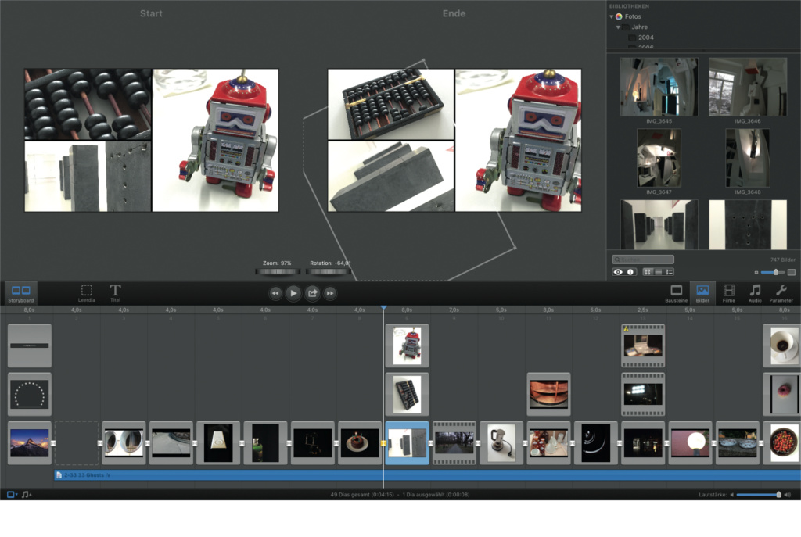
Task: Open the music note dropdown in status bar
Action: click(27, 495)
